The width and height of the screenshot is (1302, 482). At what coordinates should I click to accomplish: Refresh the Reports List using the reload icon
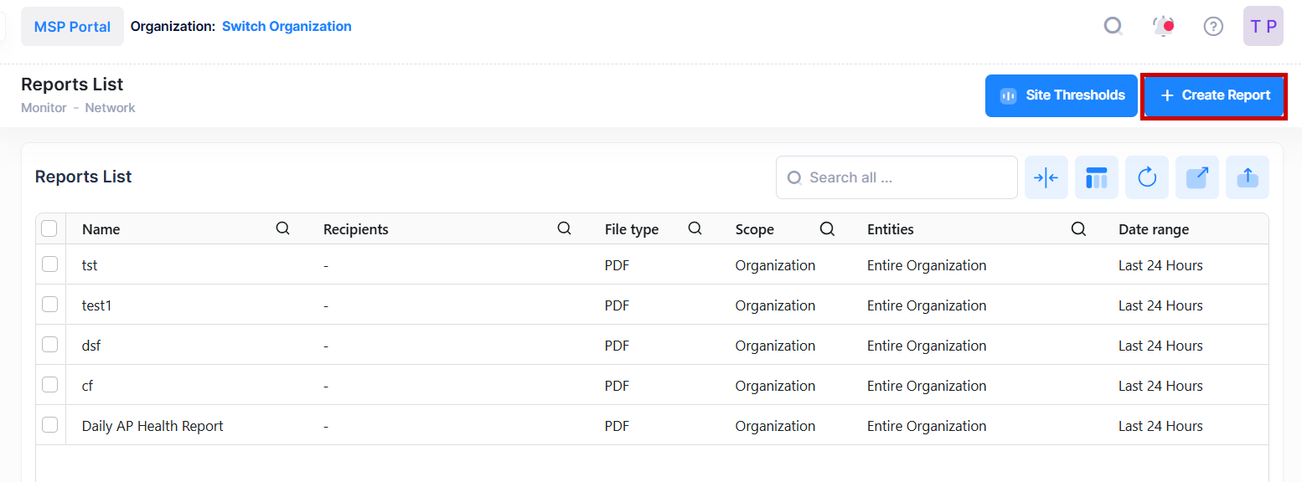1147,177
